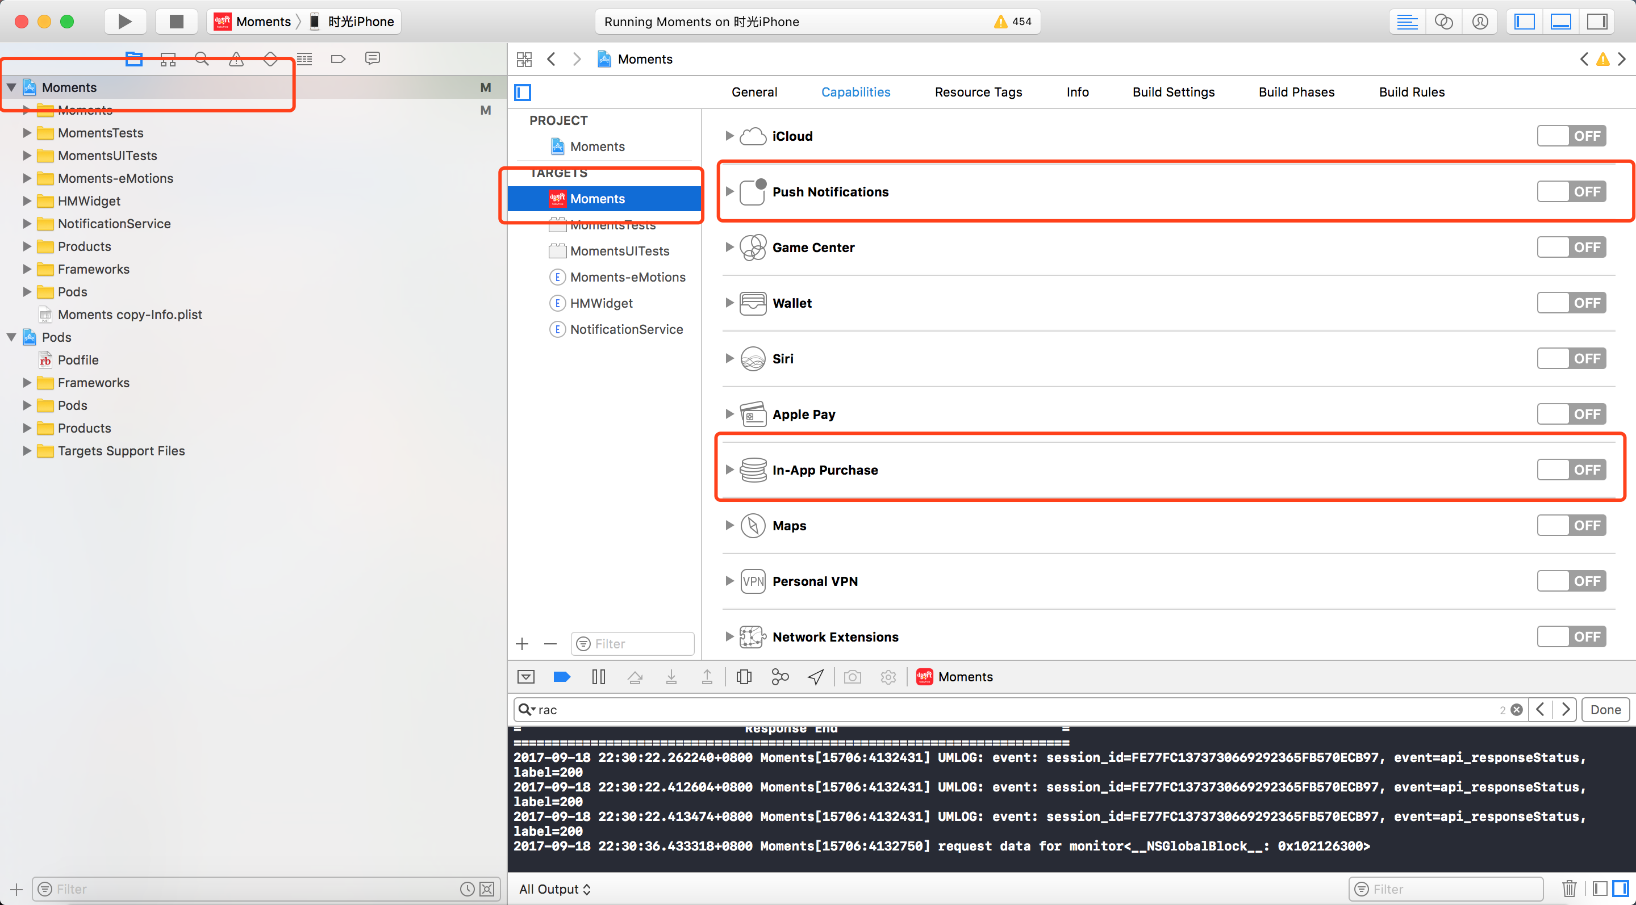Click Step over debug button
The image size is (1636, 905).
click(635, 677)
